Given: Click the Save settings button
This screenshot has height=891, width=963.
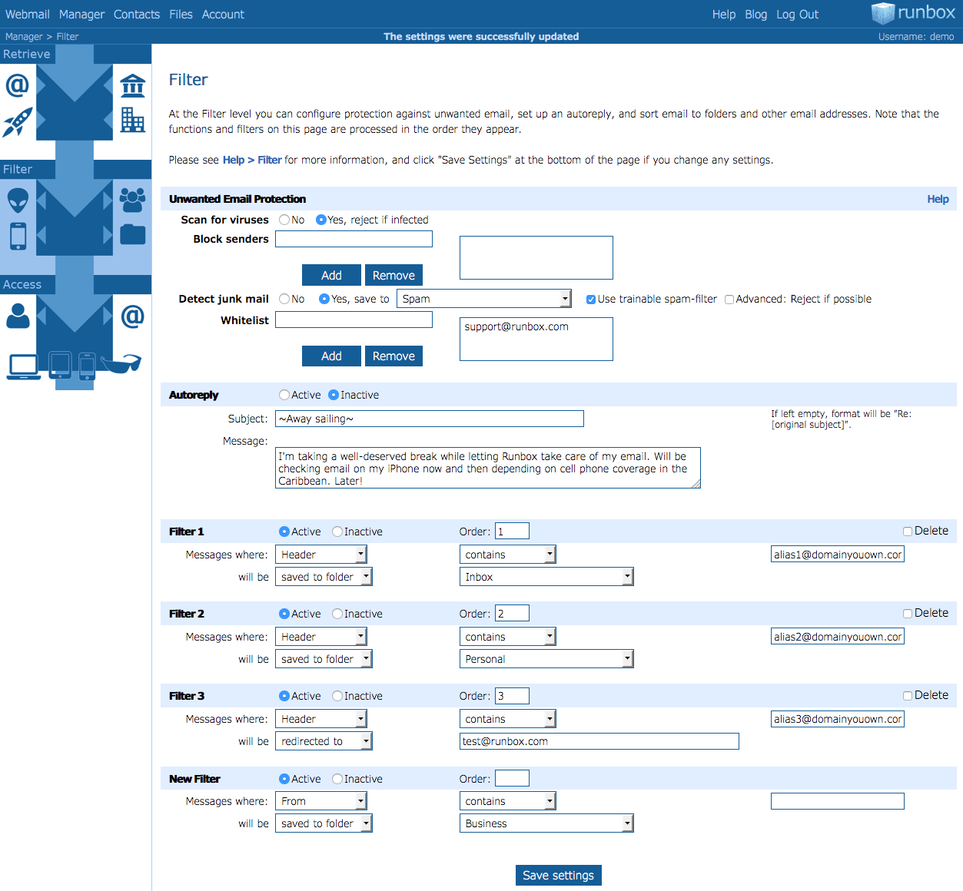Looking at the screenshot, I should 559,876.
